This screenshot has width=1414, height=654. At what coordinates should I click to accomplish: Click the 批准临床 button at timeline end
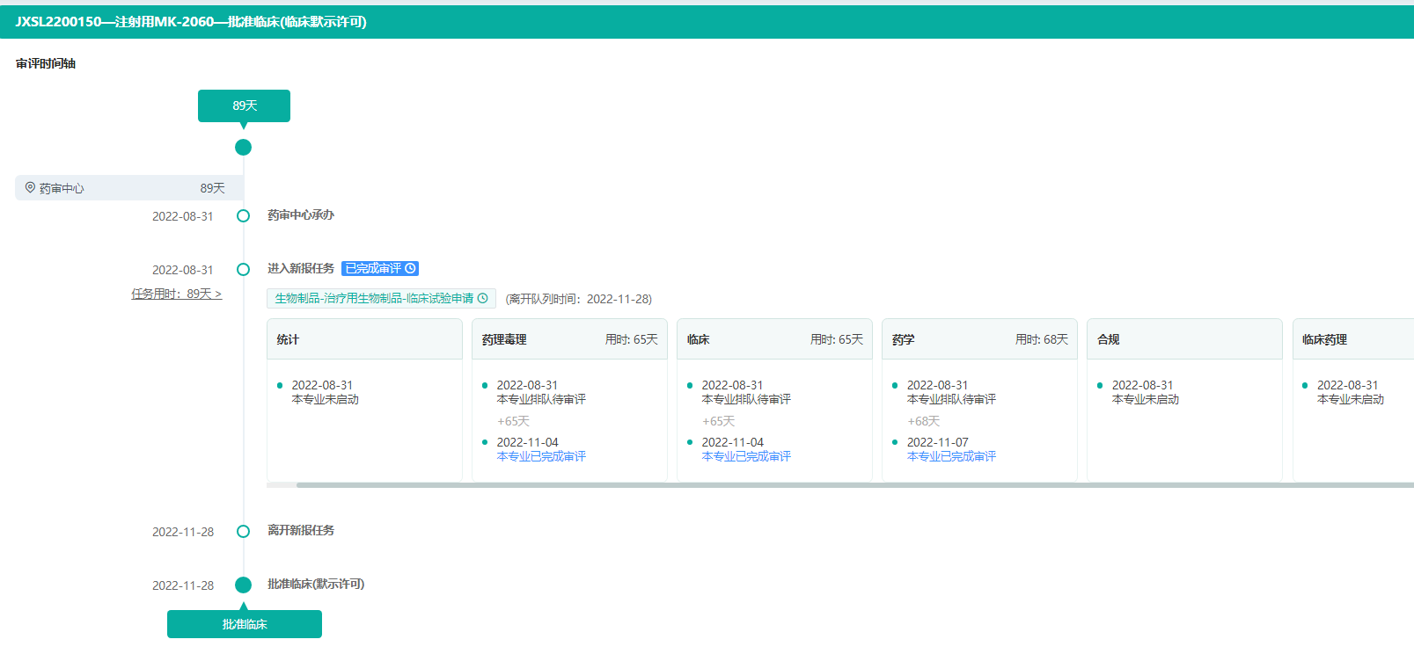[x=245, y=624]
